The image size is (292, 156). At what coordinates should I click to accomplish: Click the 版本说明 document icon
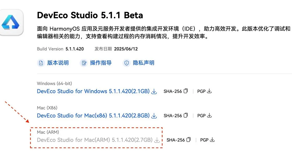coord(41,63)
